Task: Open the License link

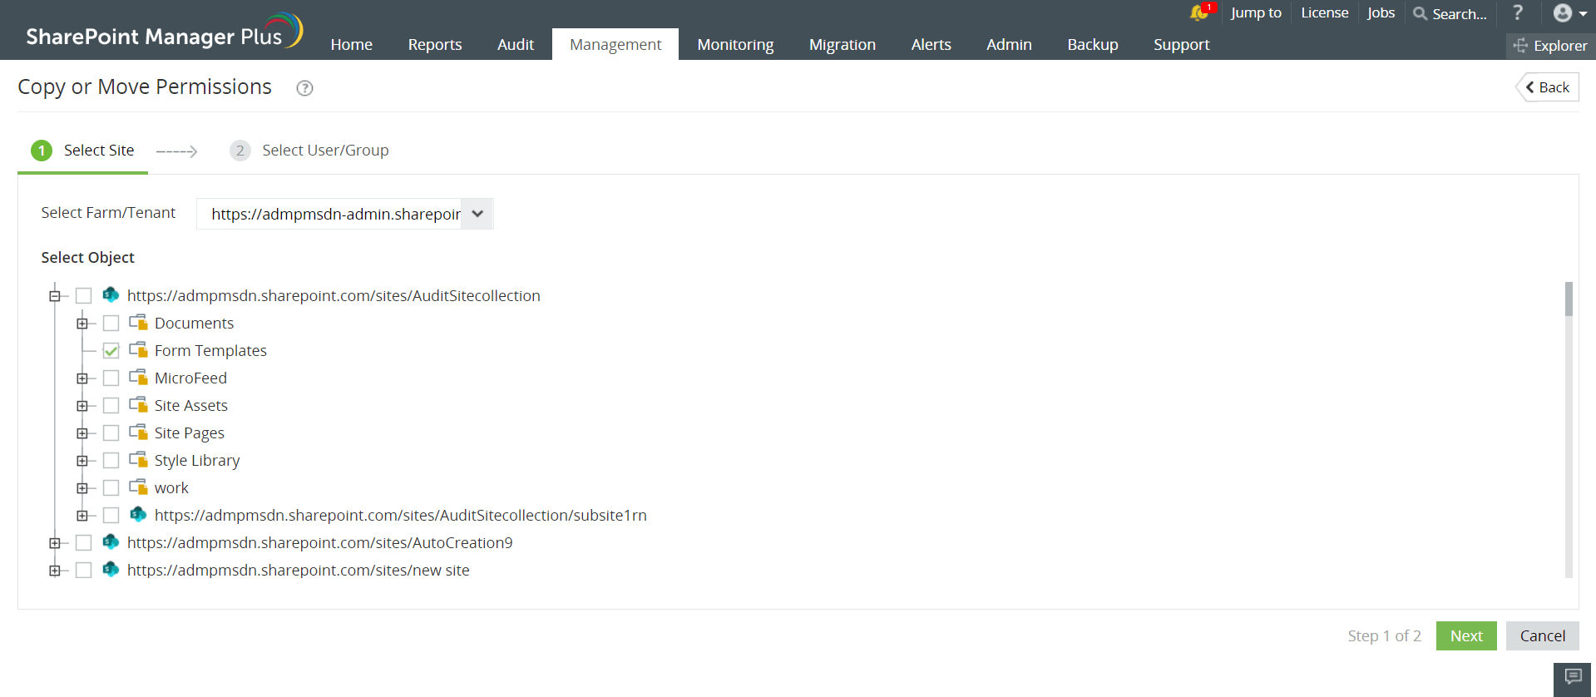Action: pos(1325,12)
